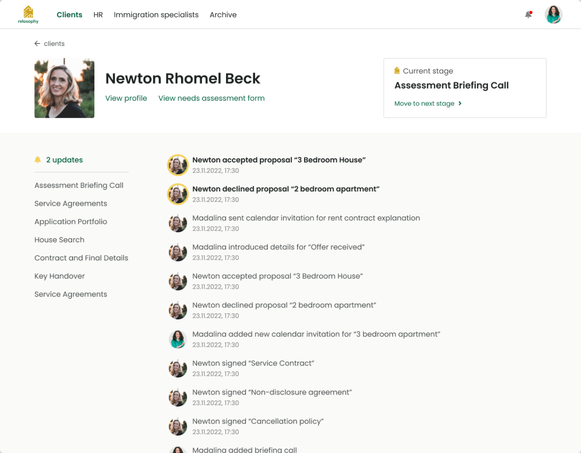This screenshot has width=581, height=453.
Task: Click avatar beside bold declined "2 bedroom apartment"
Action: point(178,194)
